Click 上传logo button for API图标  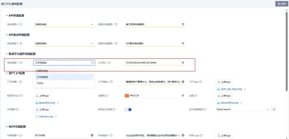pos(42,109)
